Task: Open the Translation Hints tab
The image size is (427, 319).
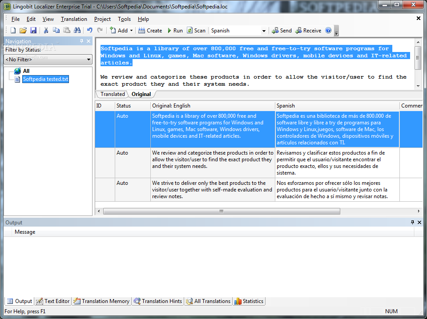Action: point(157,301)
